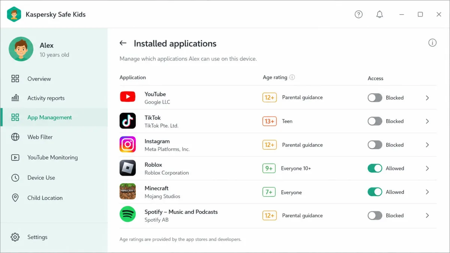Open the help question mark icon
The width and height of the screenshot is (450, 253).
[x=358, y=14]
